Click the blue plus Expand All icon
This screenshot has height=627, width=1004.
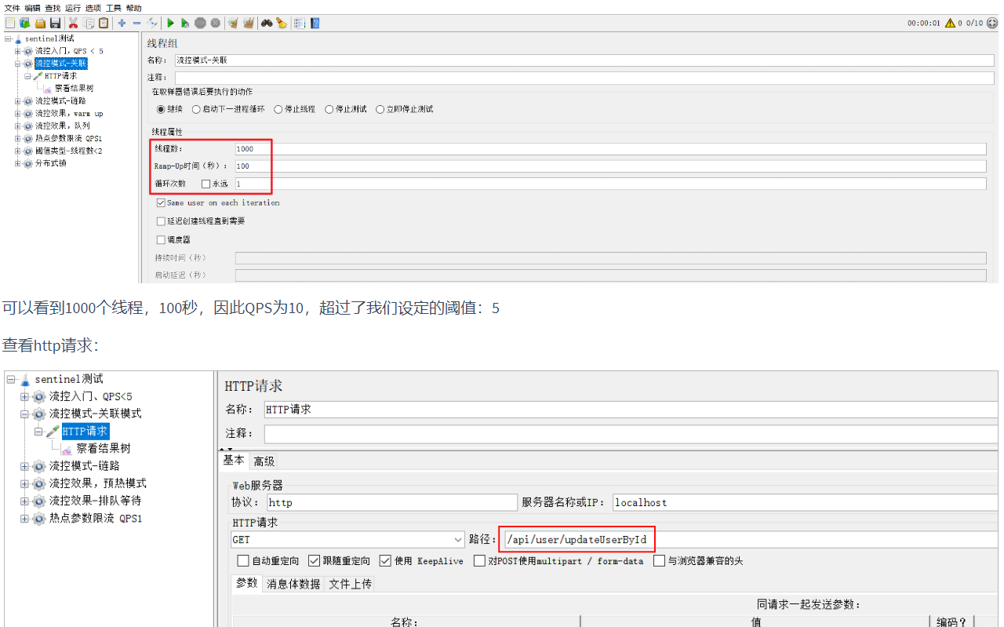point(122,23)
